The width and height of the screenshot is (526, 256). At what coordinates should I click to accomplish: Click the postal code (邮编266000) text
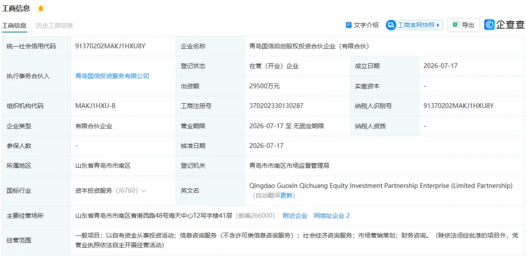point(255,216)
